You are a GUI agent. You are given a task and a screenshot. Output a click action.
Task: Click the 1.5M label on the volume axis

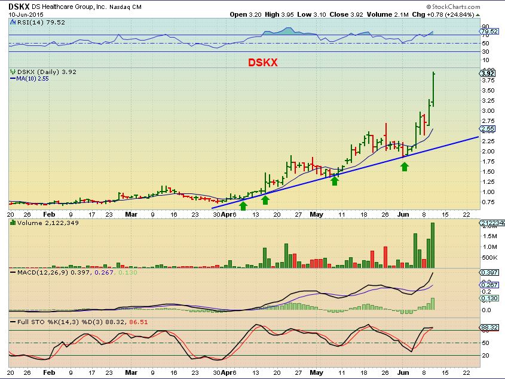(x=489, y=236)
